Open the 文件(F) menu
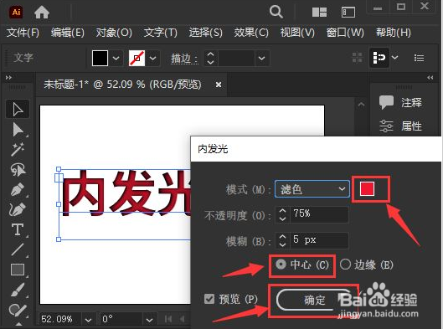 (23, 33)
